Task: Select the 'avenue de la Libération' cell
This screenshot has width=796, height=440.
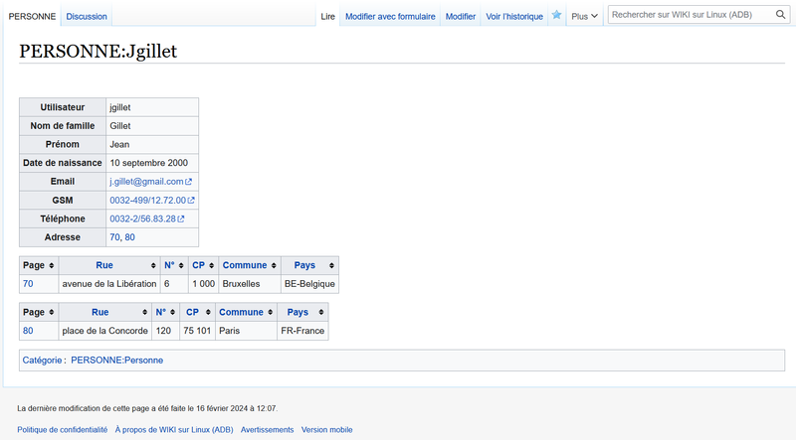Action: (x=109, y=284)
